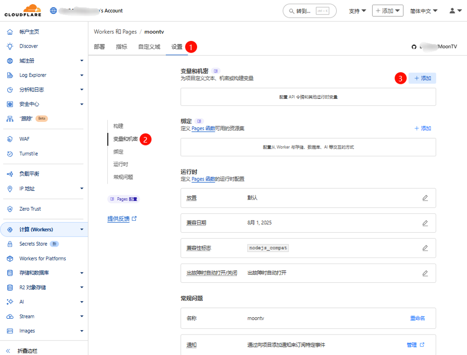Collapse the sidebar using 折叠边栏
This screenshot has height=355, width=467.
coord(27,350)
